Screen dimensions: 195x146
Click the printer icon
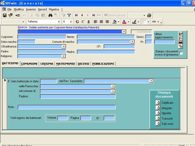(149, 15)
